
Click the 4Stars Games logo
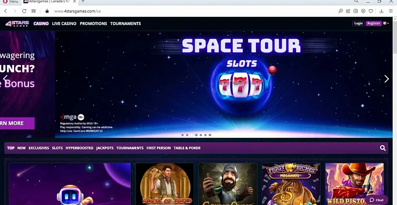pos(17,23)
